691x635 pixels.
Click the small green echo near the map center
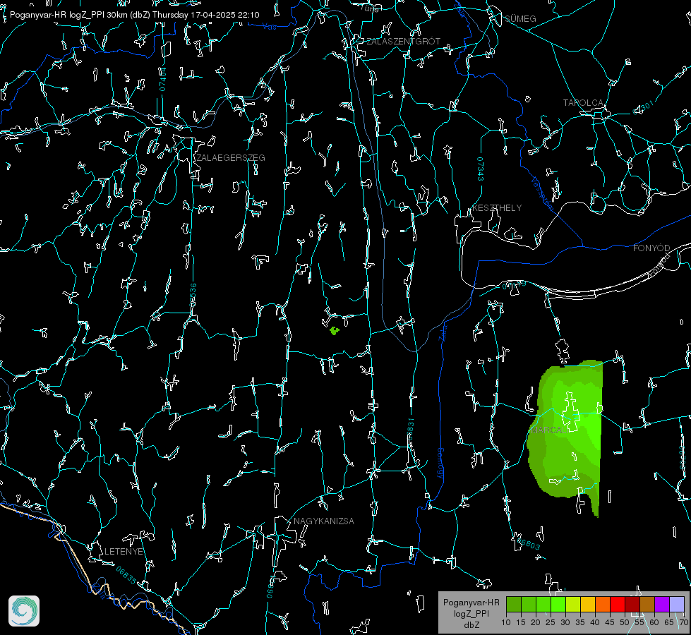(x=335, y=330)
